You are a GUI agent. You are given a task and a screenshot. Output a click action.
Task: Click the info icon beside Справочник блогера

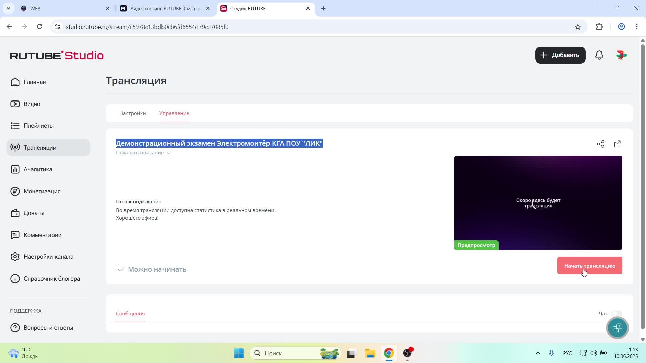coord(15,279)
